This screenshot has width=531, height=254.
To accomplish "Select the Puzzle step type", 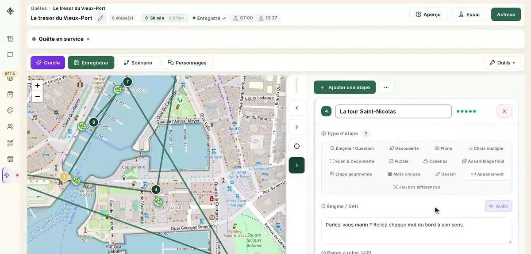I will pyautogui.click(x=399, y=161).
